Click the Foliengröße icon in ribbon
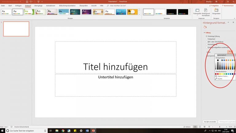Viewport: 236px width, 133px height. (x=197, y=11)
